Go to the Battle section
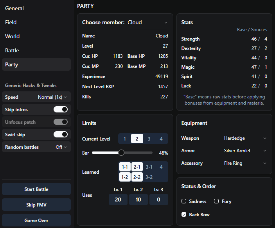The height and width of the screenshot is (228, 275). [36, 50]
